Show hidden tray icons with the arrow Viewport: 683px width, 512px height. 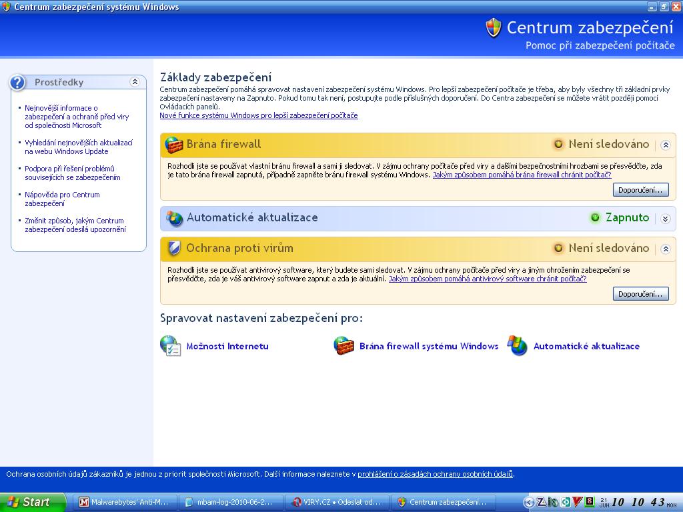pyautogui.click(x=529, y=502)
